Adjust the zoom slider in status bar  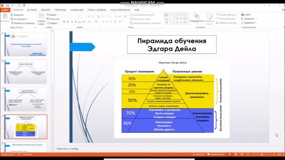click(262, 155)
